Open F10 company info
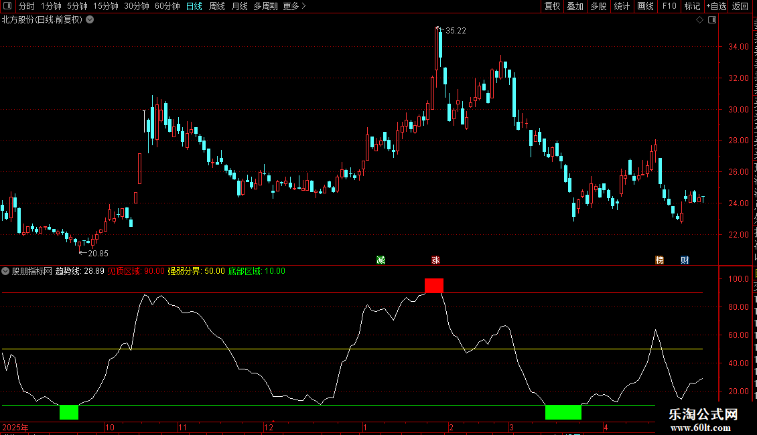 coord(669,6)
